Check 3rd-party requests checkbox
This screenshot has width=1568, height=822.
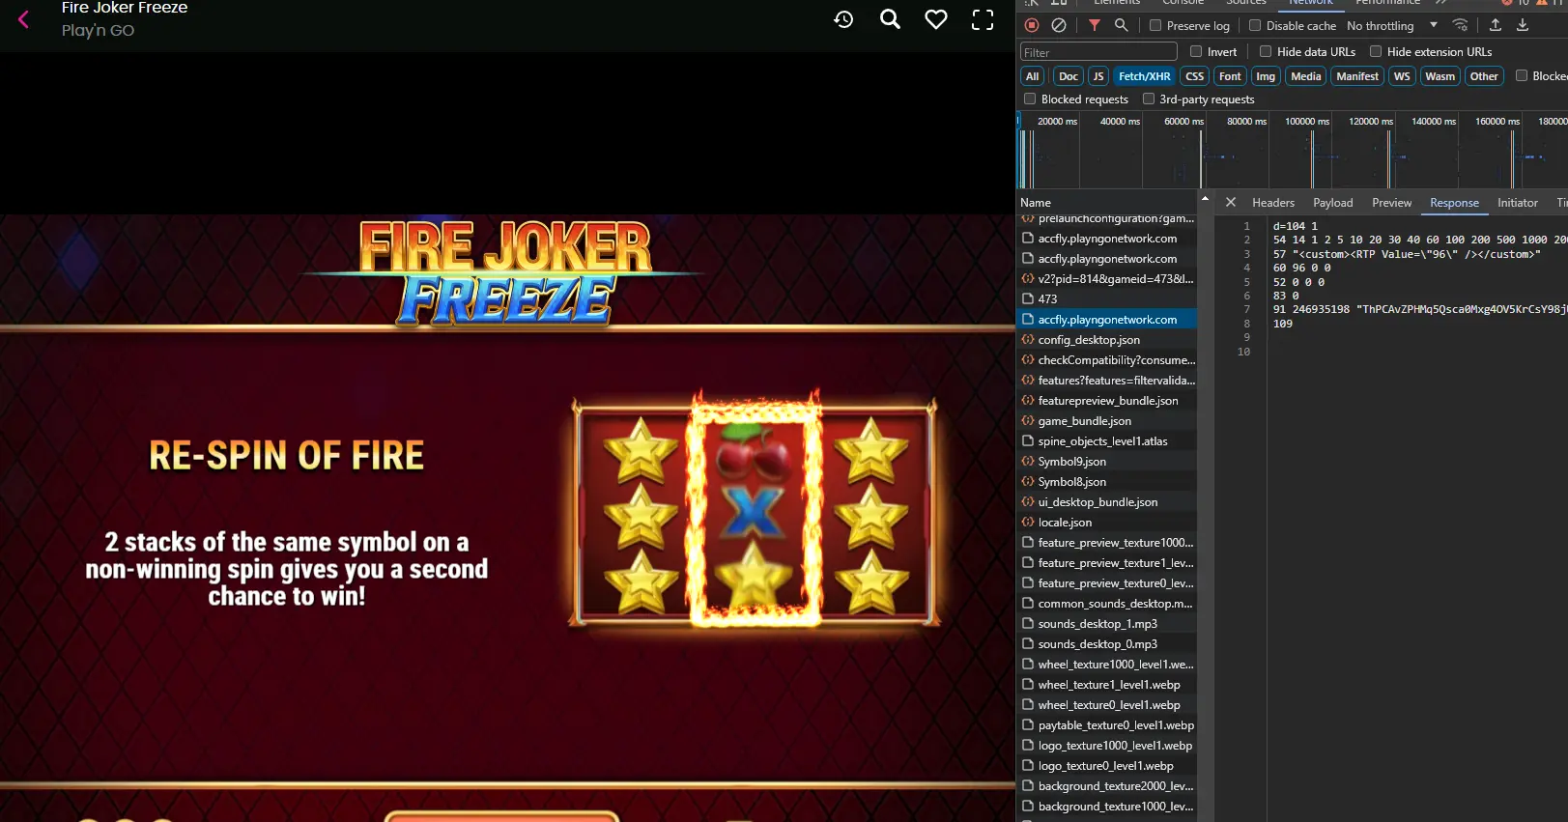click(x=1149, y=99)
